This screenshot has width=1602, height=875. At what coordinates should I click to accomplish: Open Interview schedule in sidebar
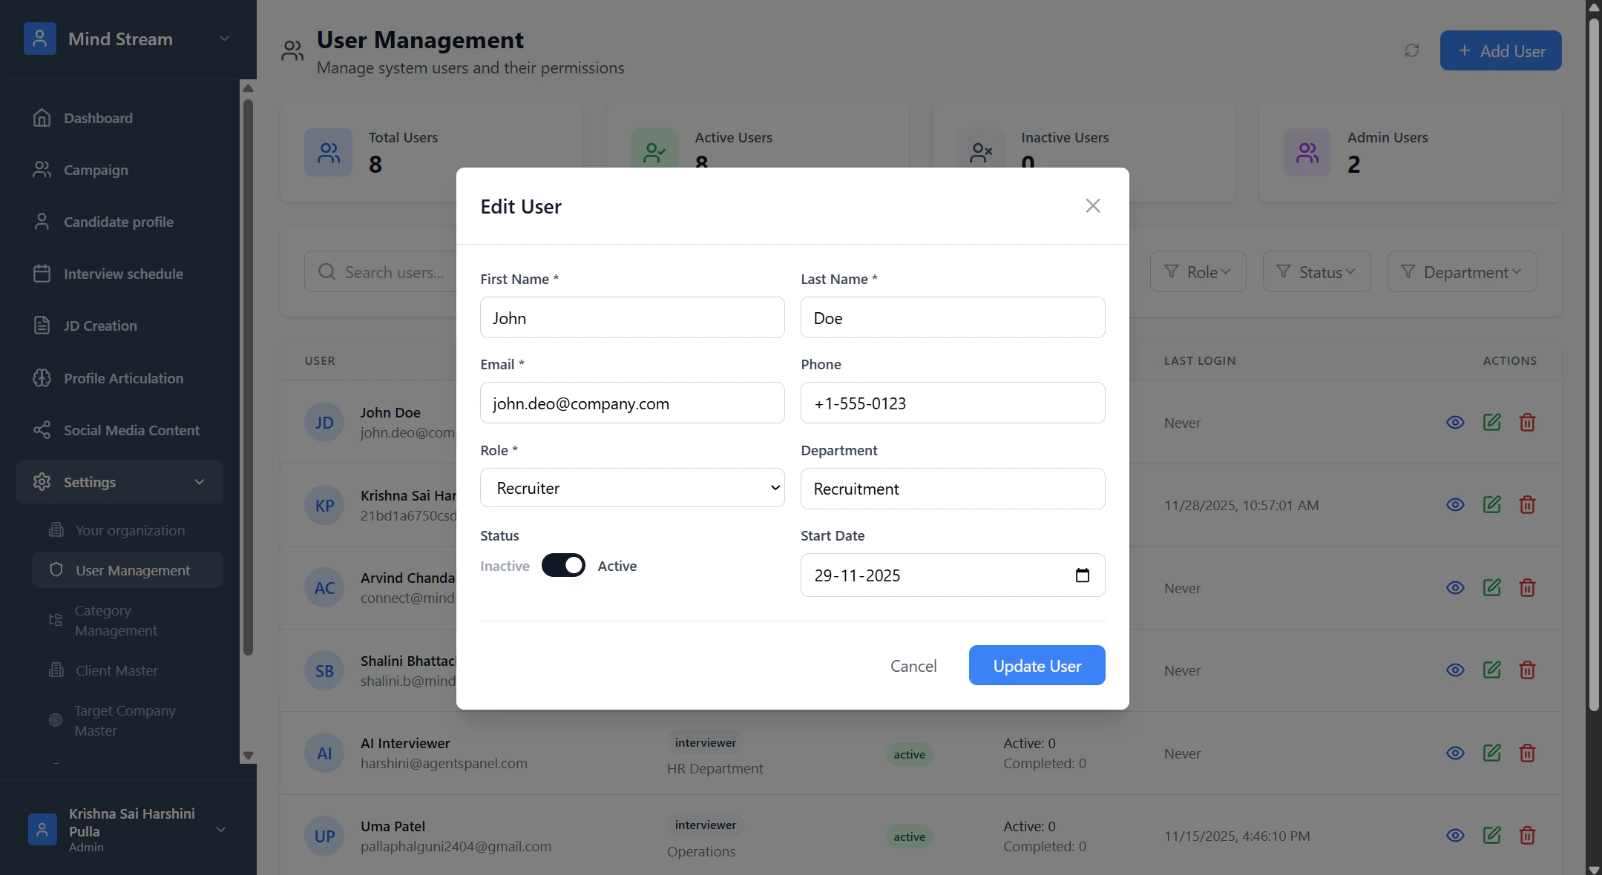(123, 274)
